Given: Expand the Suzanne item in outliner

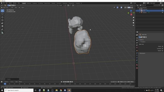Looking at the screenshot, I should (x=140, y=13).
